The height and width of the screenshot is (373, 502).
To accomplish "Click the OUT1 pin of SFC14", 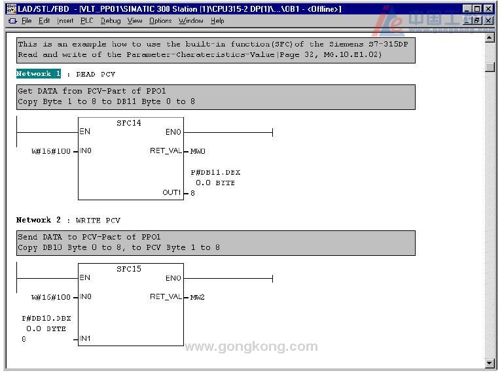I will click(171, 192).
